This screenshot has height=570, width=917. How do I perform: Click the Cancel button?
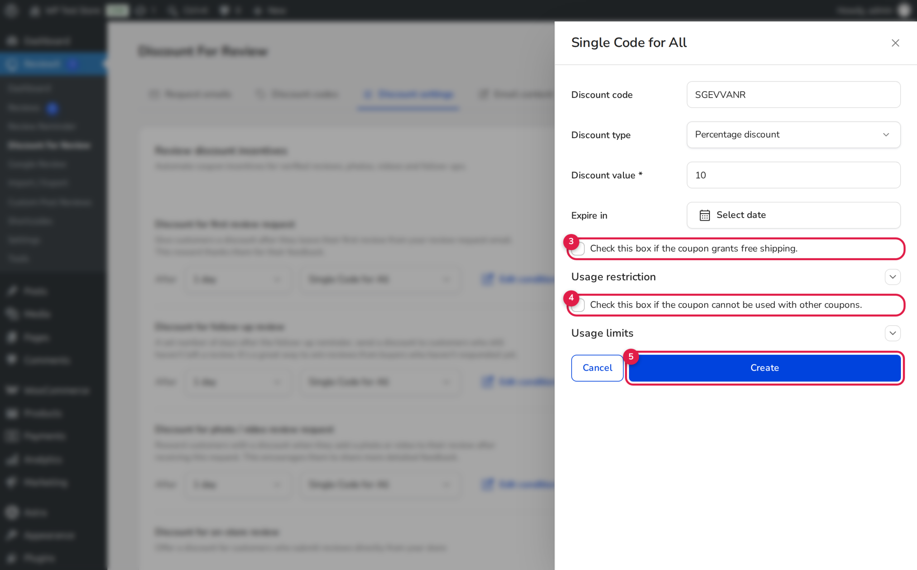point(597,367)
